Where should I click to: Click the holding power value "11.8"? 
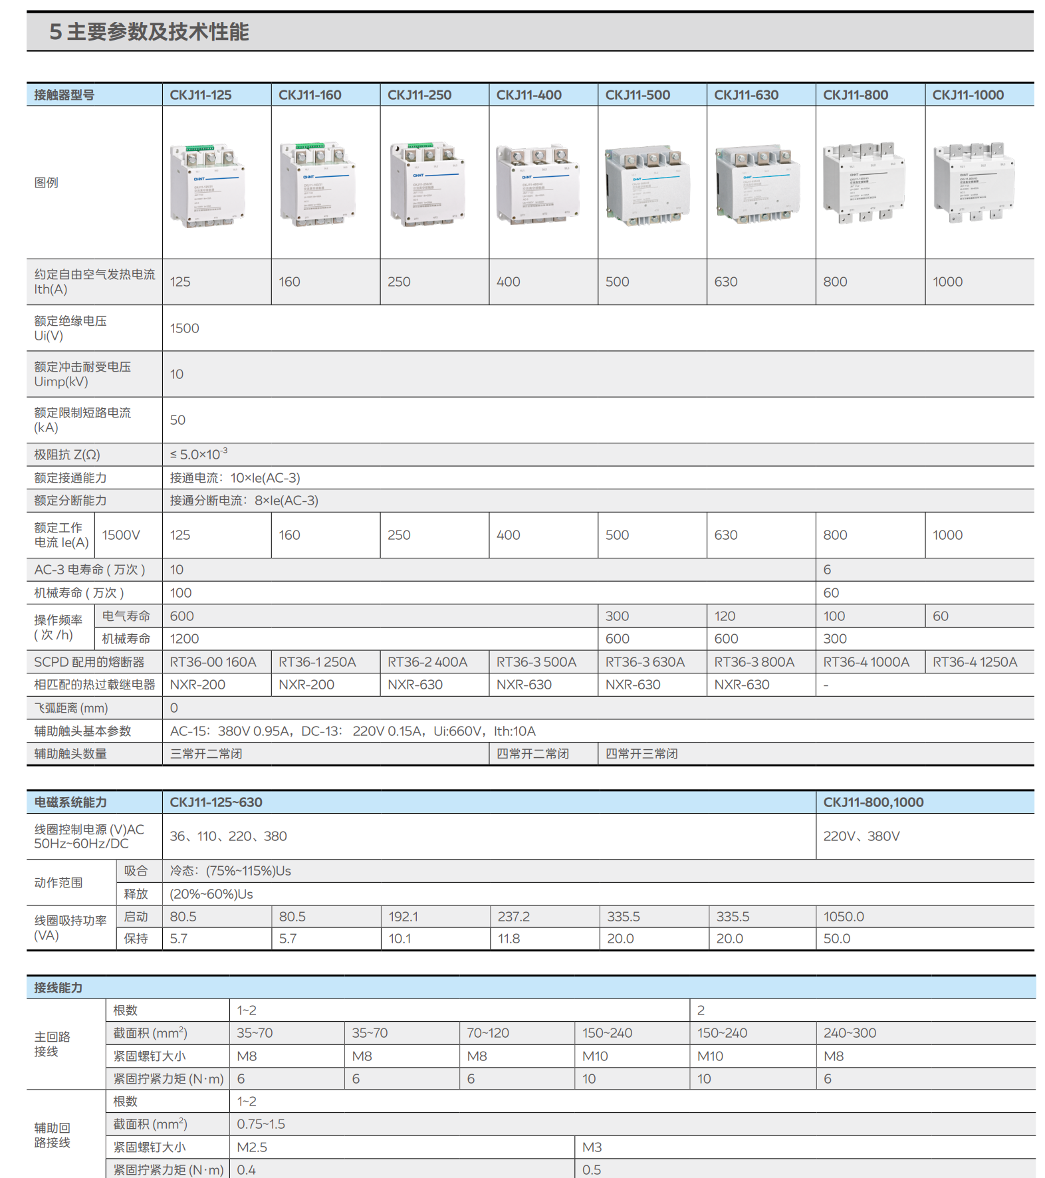(509, 939)
